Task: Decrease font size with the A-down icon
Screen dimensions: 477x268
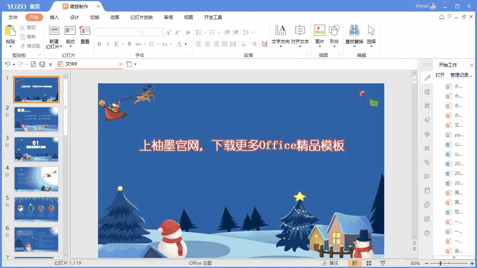Action: click(177, 32)
